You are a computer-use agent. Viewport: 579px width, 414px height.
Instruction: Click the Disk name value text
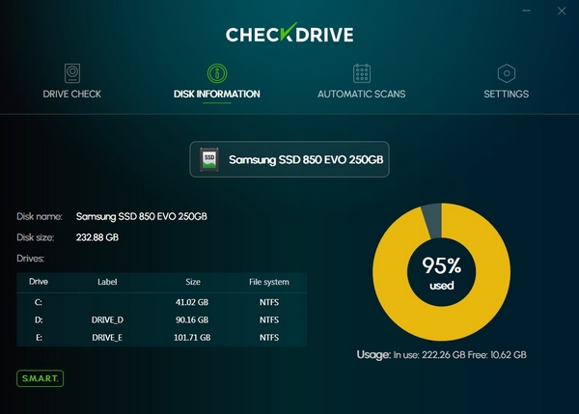[x=142, y=217]
